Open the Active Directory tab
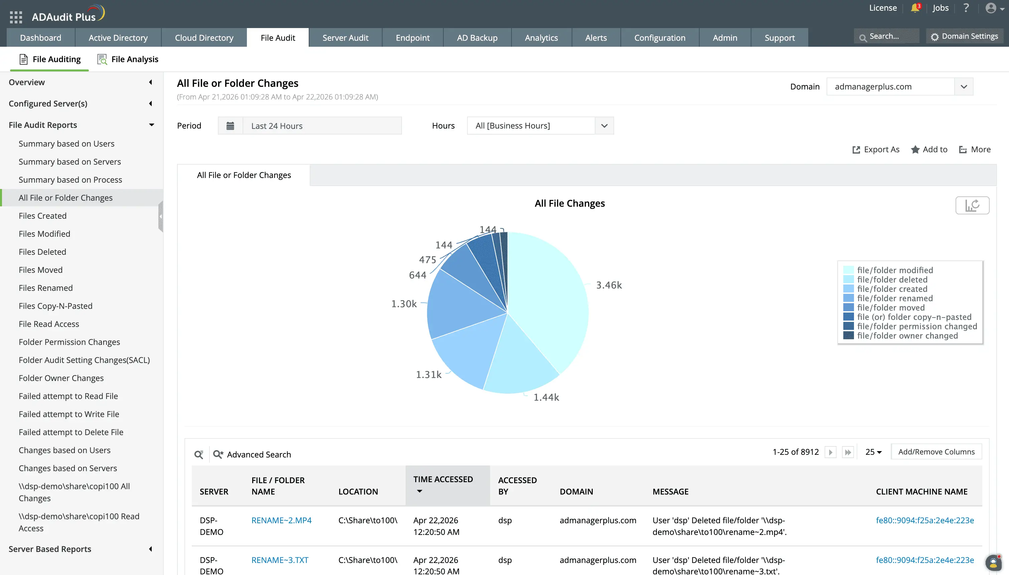The height and width of the screenshot is (575, 1009). 118,37
